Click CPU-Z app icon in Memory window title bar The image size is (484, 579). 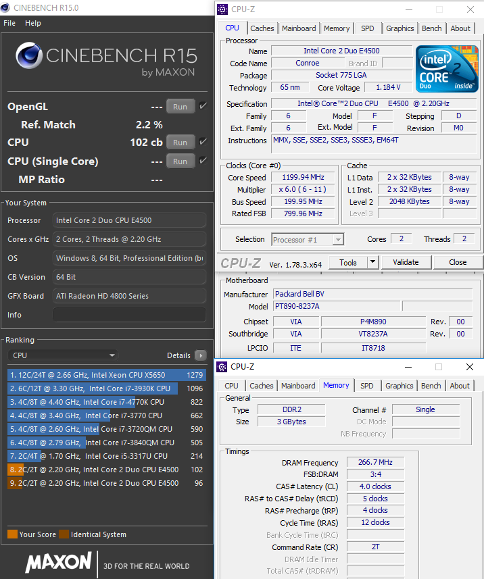(x=222, y=367)
